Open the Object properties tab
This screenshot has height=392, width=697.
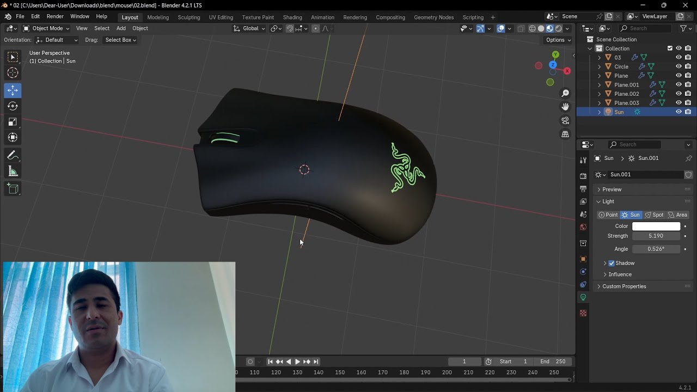click(x=583, y=259)
